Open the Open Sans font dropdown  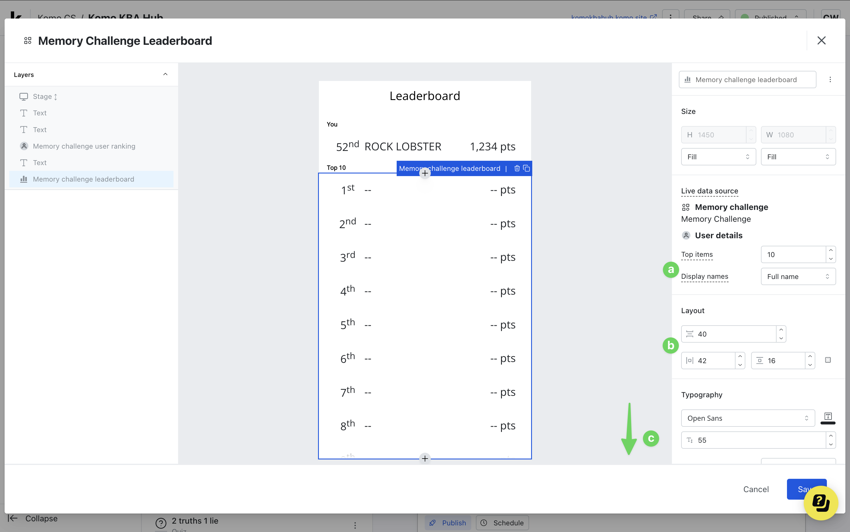748,418
